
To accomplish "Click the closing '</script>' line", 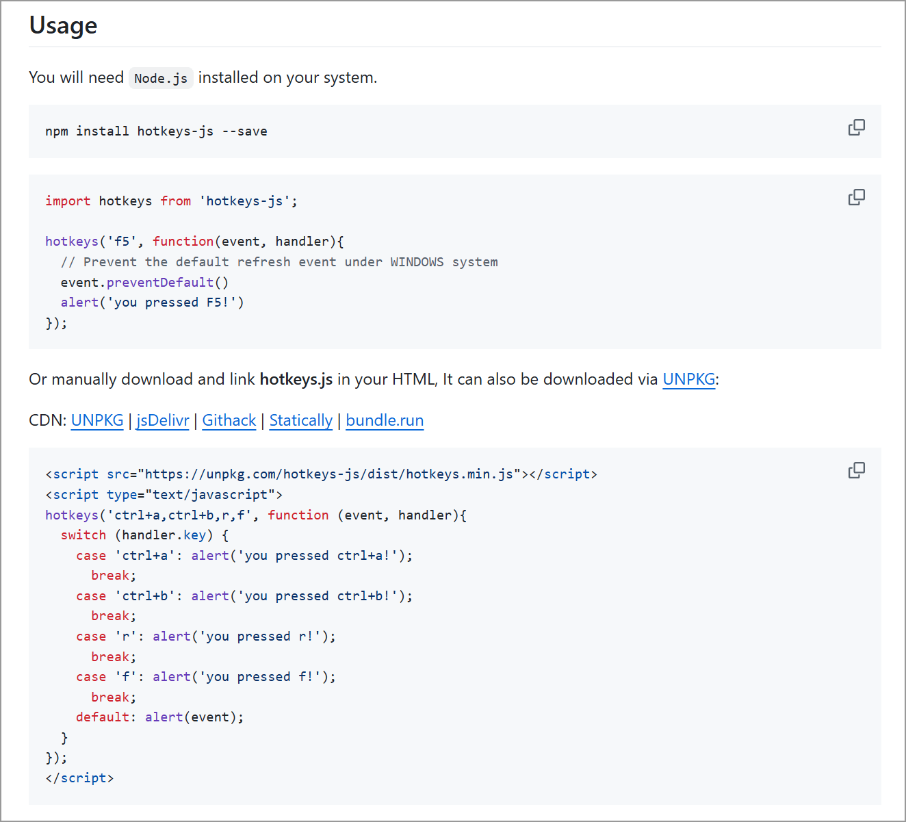I will click(79, 778).
